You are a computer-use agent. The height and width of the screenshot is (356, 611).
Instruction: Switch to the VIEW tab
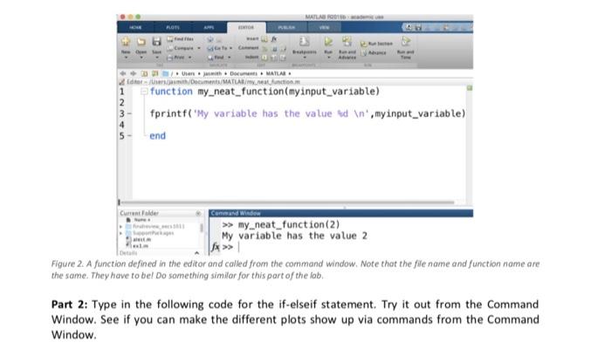(324, 28)
